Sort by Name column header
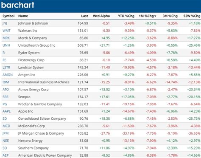Viewport: 201px width, 158px height. 23,16
